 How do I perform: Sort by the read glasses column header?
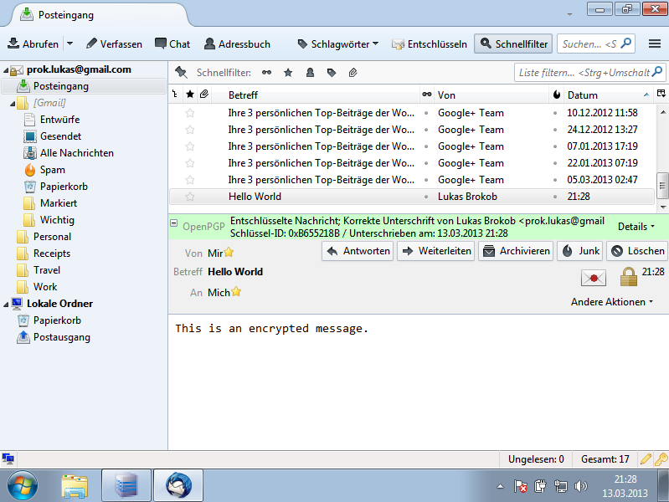coord(427,95)
